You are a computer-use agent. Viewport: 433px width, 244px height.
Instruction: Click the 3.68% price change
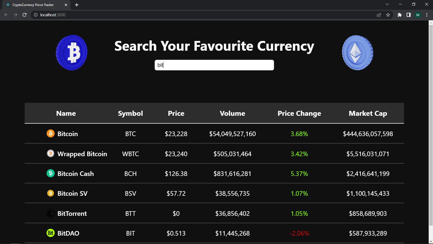[299, 134]
